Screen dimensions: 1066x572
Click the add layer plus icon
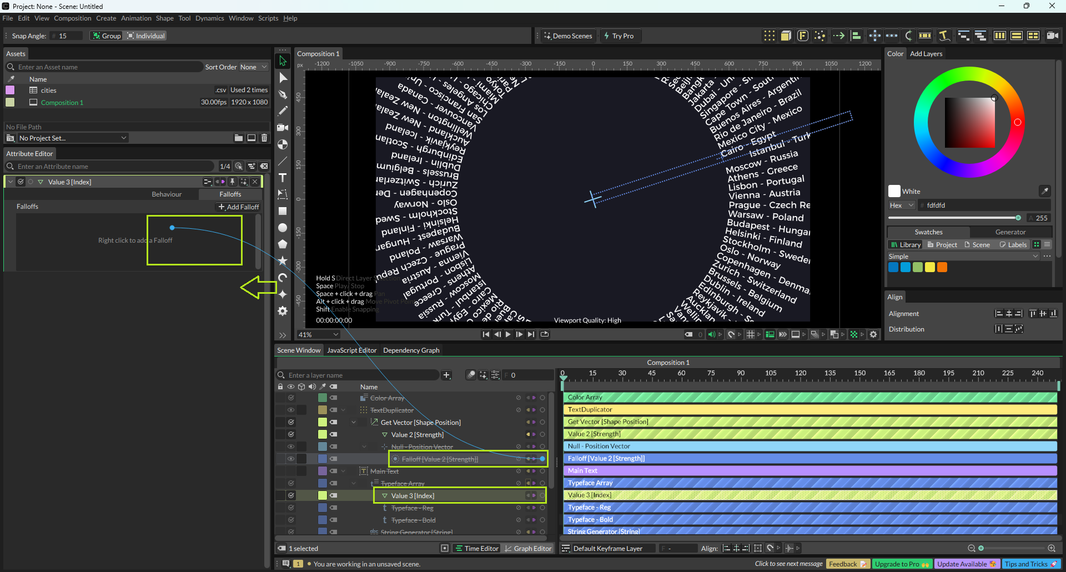tap(446, 375)
